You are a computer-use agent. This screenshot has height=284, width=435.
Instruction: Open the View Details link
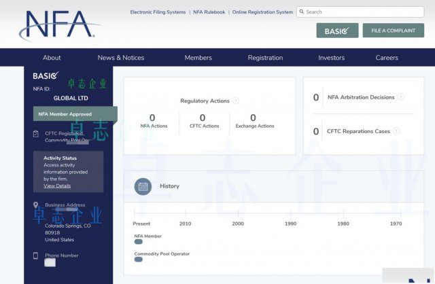coord(57,185)
